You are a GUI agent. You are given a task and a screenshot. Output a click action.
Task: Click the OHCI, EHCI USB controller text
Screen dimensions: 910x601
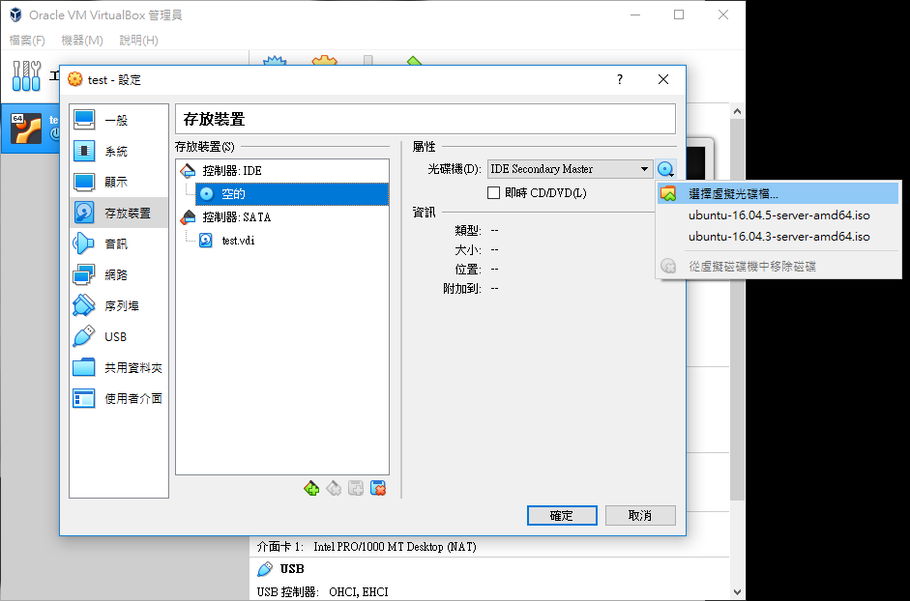coord(359,591)
